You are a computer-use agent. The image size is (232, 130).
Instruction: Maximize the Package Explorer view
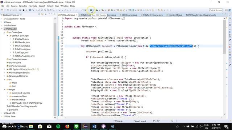pyautogui.click(x=54, y=14)
